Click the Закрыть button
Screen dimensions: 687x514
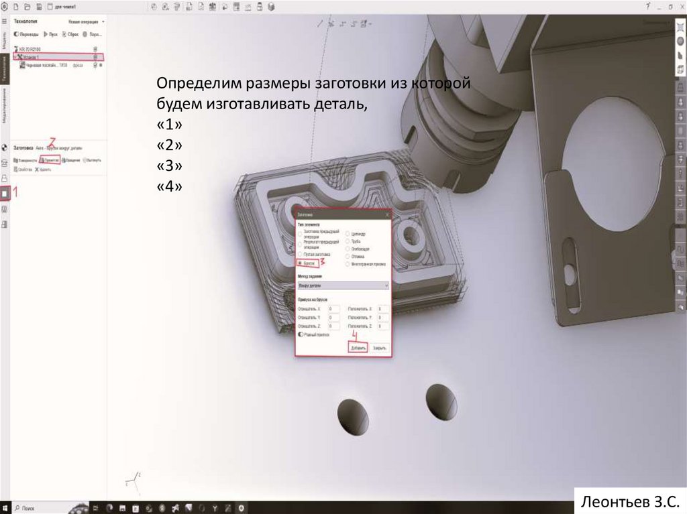tap(379, 348)
